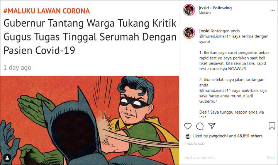Share post via the paper plane icon
The height and width of the screenshot is (165, 278).
pyautogui.click(x=212, y=126)
